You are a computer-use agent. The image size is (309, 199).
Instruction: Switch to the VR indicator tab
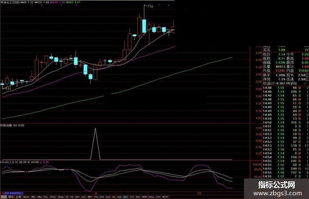[x=72, y=197]
